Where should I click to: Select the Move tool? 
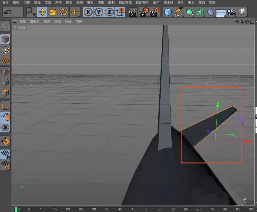[x=42, y=12]
